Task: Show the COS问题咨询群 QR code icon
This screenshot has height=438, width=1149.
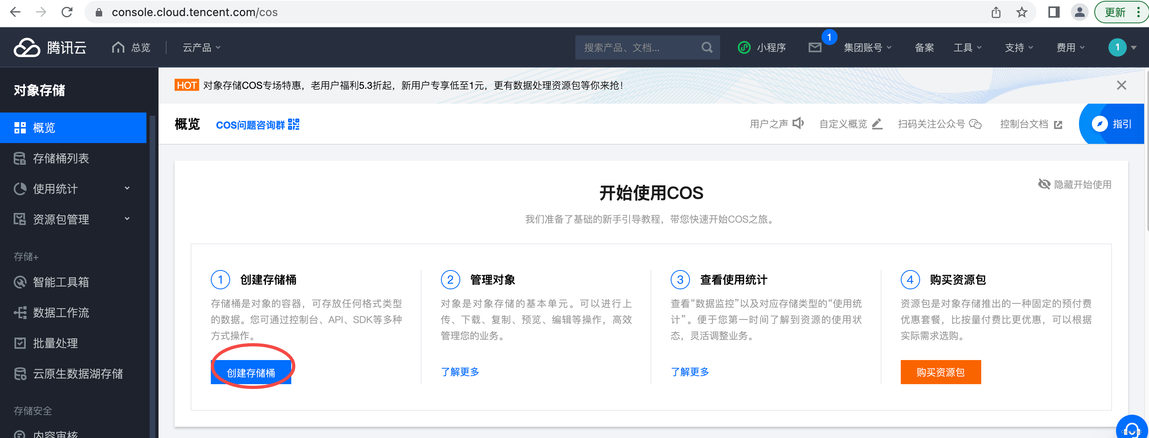Action: click(294, 125)
